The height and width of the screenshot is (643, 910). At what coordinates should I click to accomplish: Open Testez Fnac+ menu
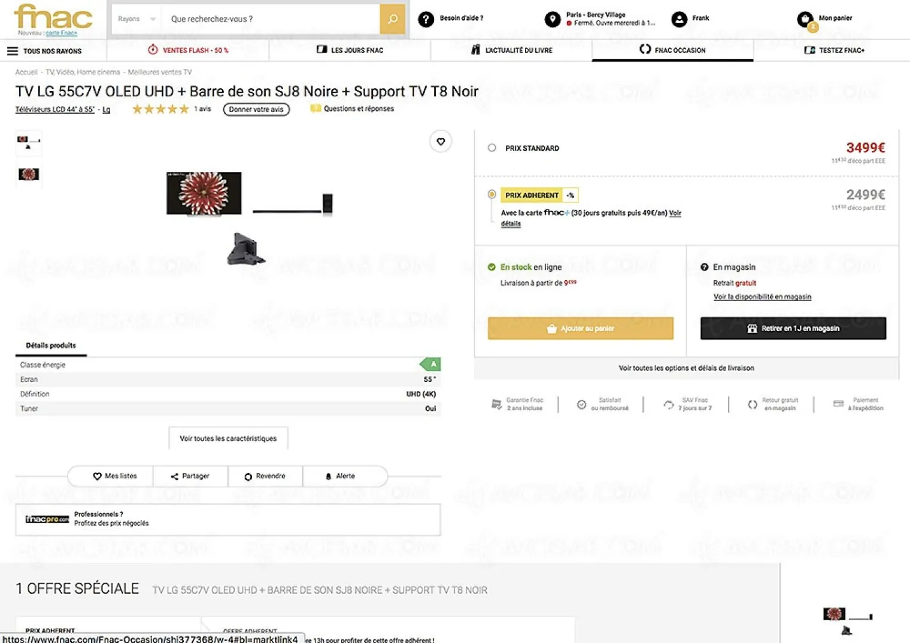coord(834,50)
